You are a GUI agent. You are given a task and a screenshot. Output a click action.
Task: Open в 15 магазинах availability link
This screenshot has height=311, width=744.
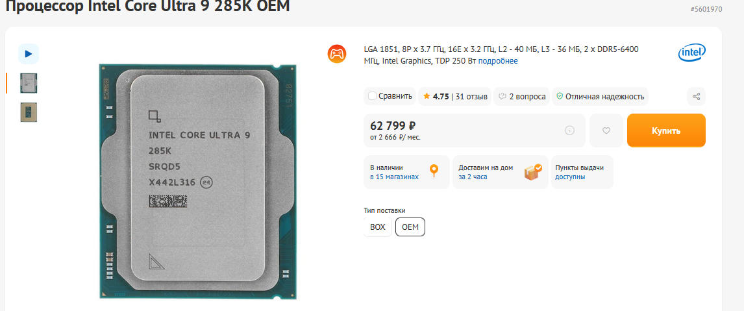(394, 177)
